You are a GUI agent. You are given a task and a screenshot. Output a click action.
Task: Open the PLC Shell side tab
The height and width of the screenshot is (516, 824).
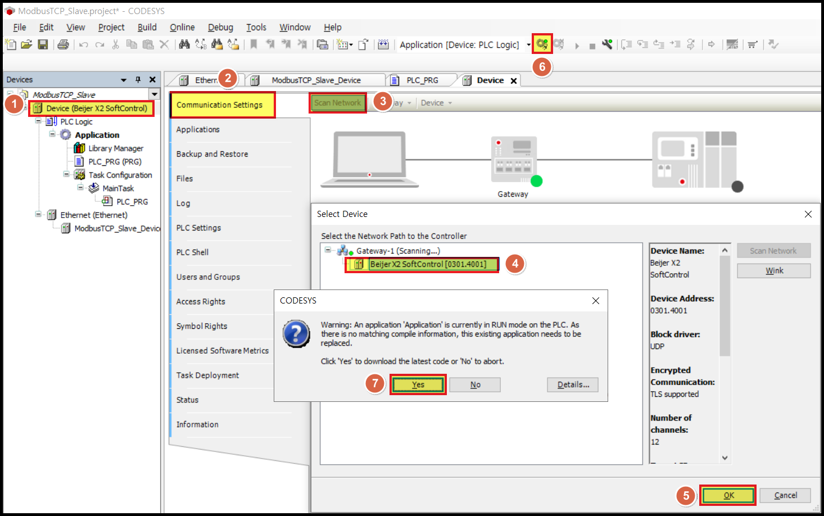pyautogui.click(x=192, y=252)
